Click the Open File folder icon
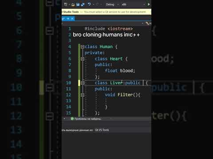The width and height of the screenshot is (213, 159). 73,4
